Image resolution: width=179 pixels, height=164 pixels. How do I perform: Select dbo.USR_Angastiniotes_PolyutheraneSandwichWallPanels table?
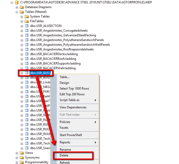(x=70, y=45)
